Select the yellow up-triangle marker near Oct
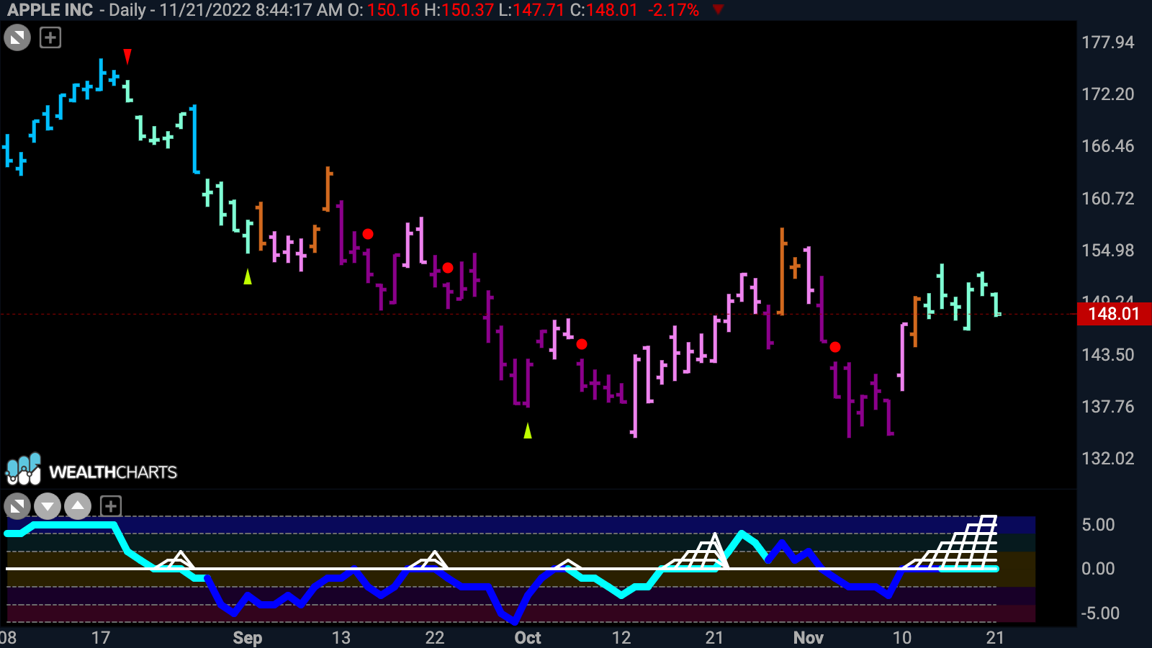 pyautogui.click(x=528, y=431)
